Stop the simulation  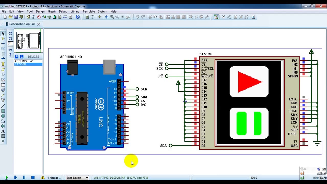click(33, 178)
